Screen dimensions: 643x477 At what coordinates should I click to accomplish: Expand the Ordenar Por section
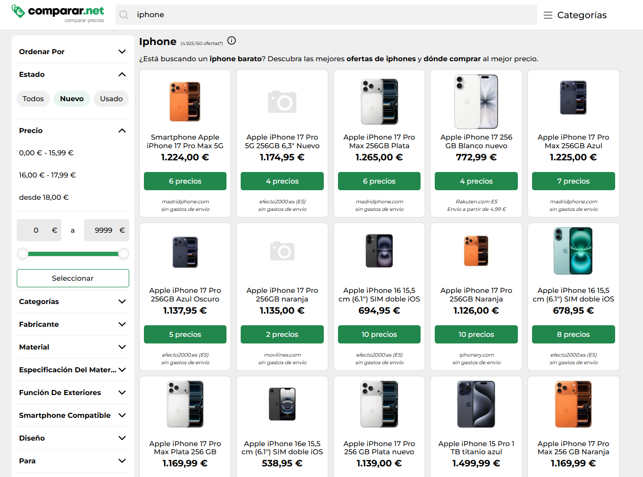[73, 52]
